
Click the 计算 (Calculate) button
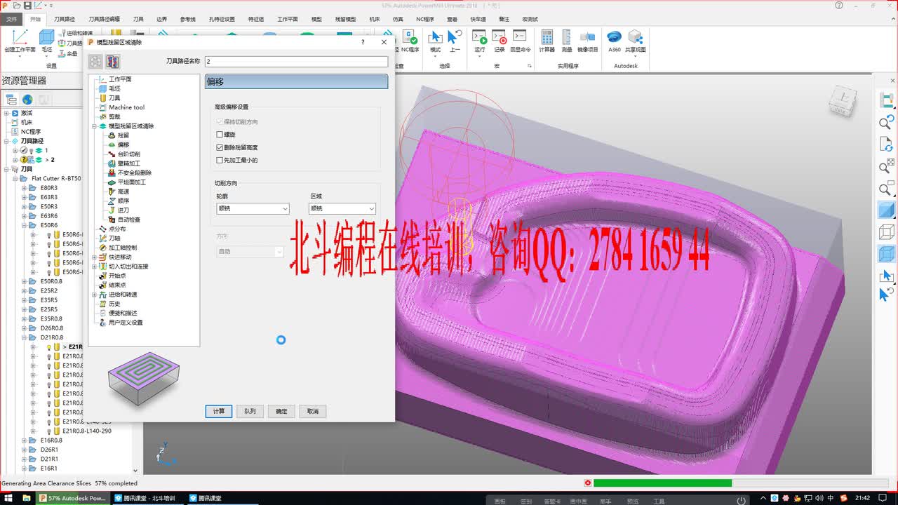pos(219,411)
